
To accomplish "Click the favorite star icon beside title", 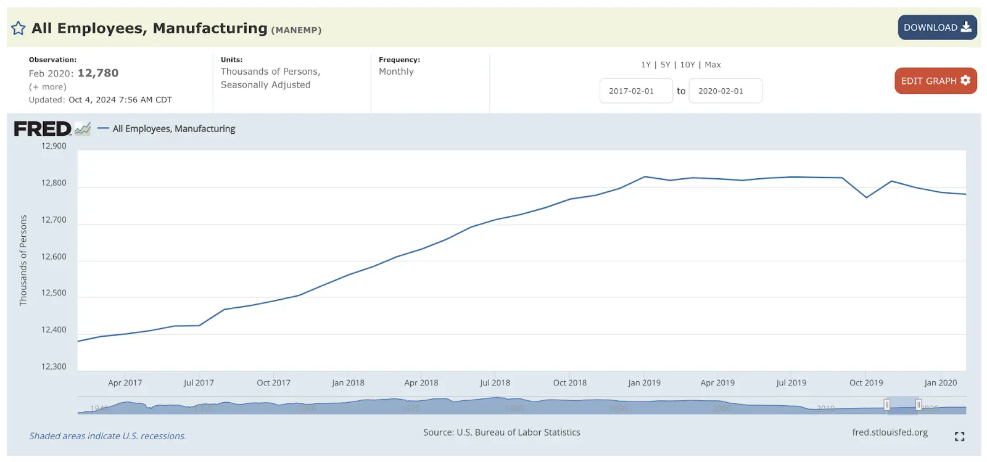I will point(19,28).
